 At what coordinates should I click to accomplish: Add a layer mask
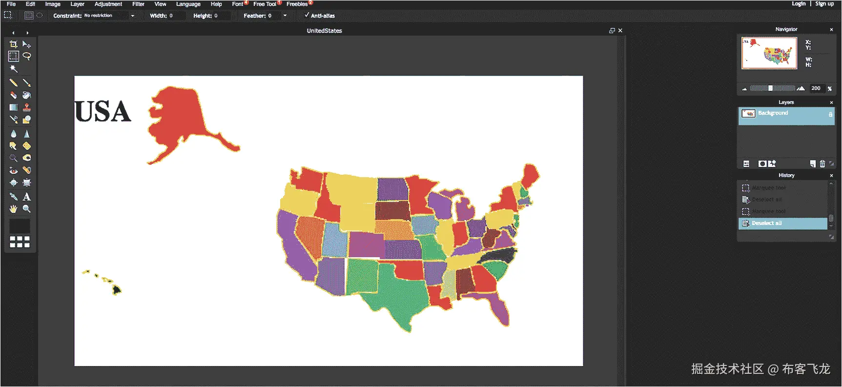[762, 163]
